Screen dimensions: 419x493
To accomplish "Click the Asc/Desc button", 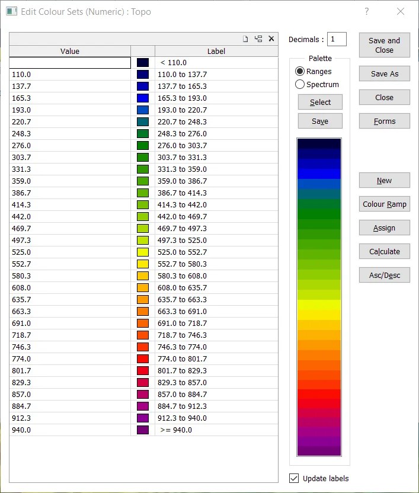I will coord(385,275).
